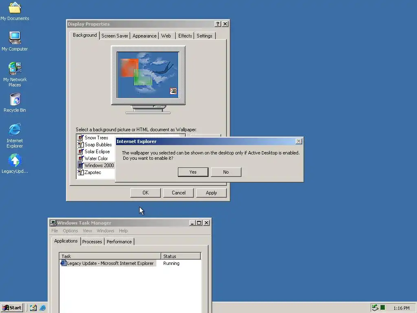Click the green CPU usage tray icon
Screen dimensions: 417x313
pyautogui.click(x=383, y=308)
